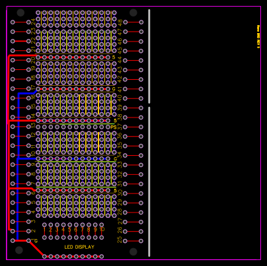This screenshot has width=267, height=266.
Task: Click the outer right pad of pin 25 row
Action: (141, 241)
